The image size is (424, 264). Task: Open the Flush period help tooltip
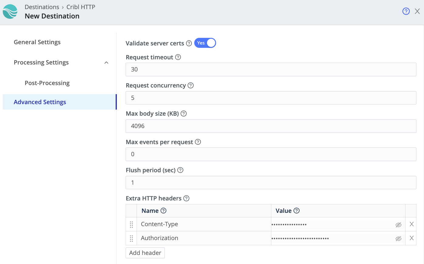[x=180, y=170]
